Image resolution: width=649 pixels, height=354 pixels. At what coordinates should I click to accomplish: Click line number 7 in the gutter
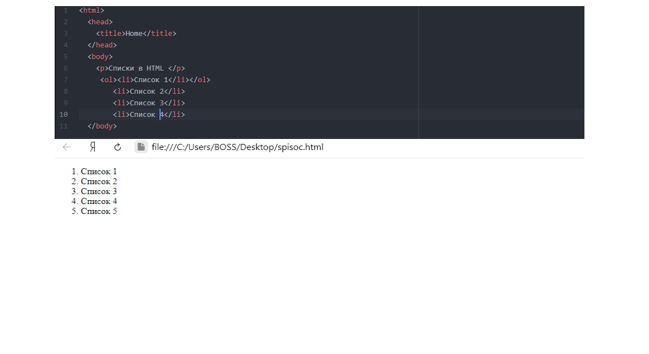pyautogui.click(x=65, y=80)
